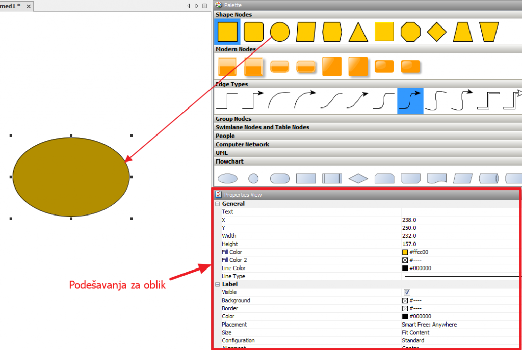Close the med1 document tab

(29, 6)
